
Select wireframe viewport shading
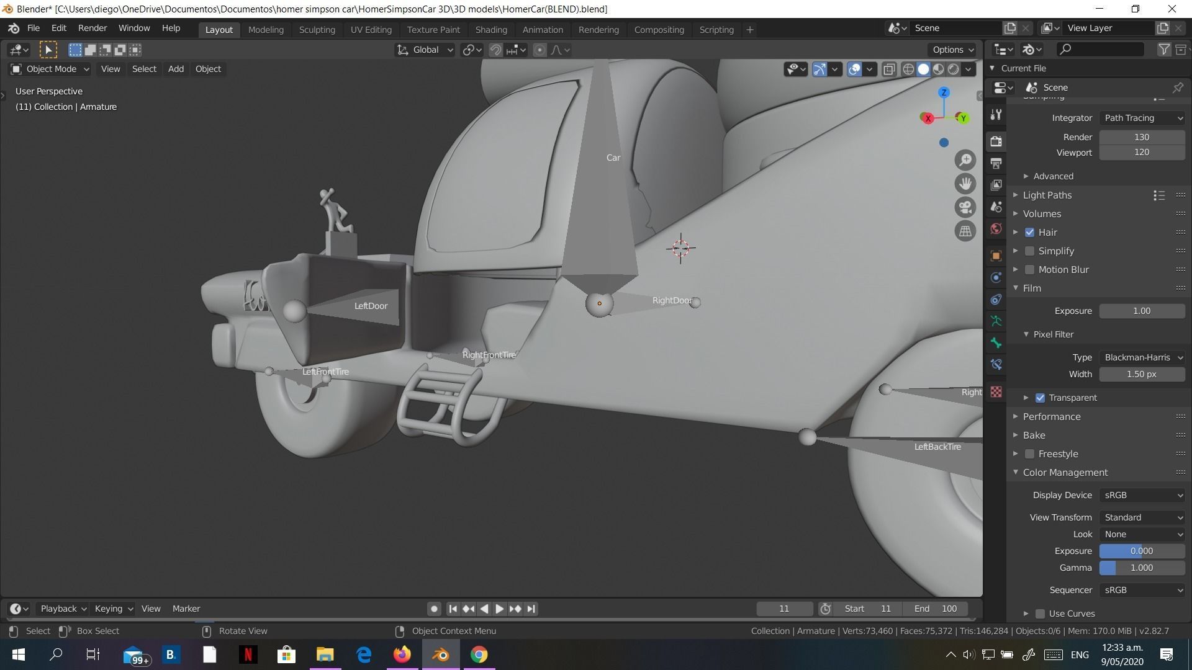[908, 69]
